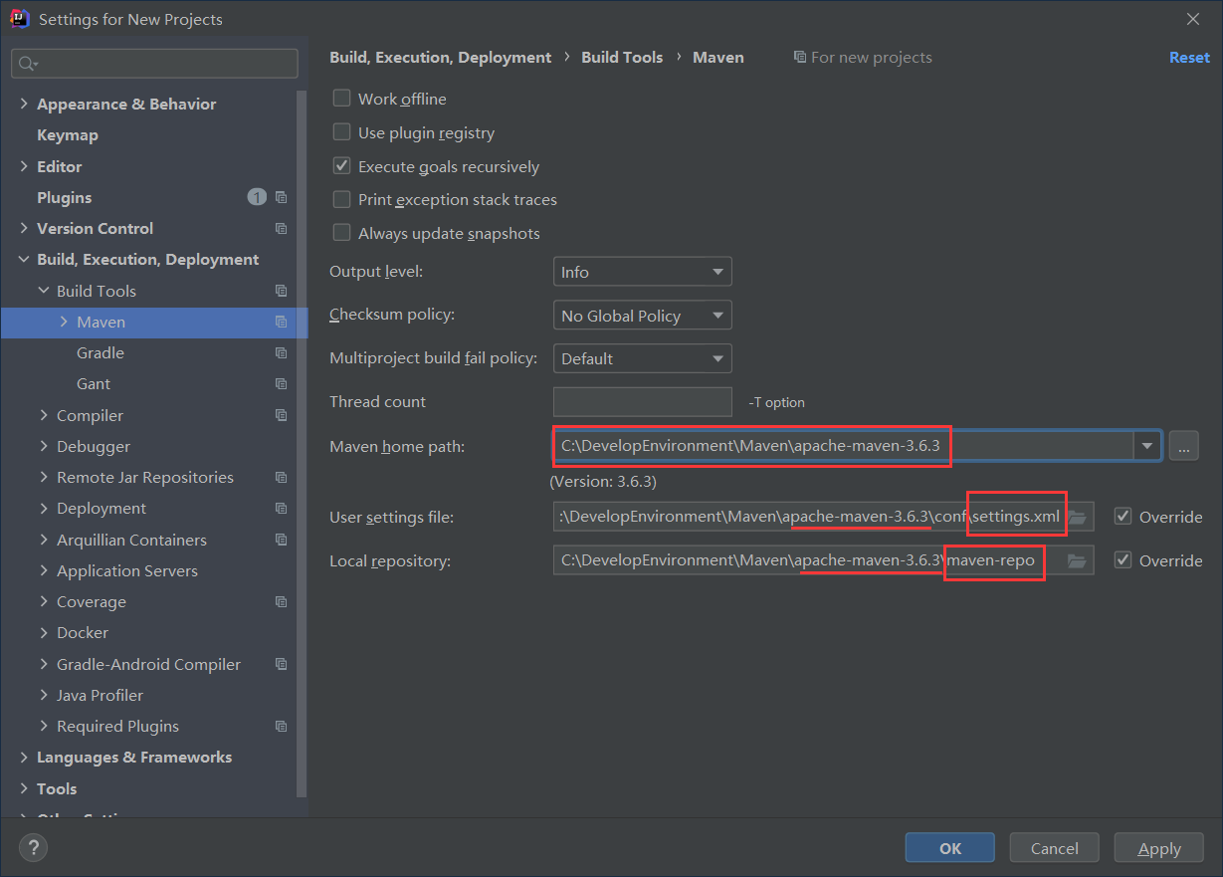
Task: Open the Output level dropdown
Action: click(642, 272)
